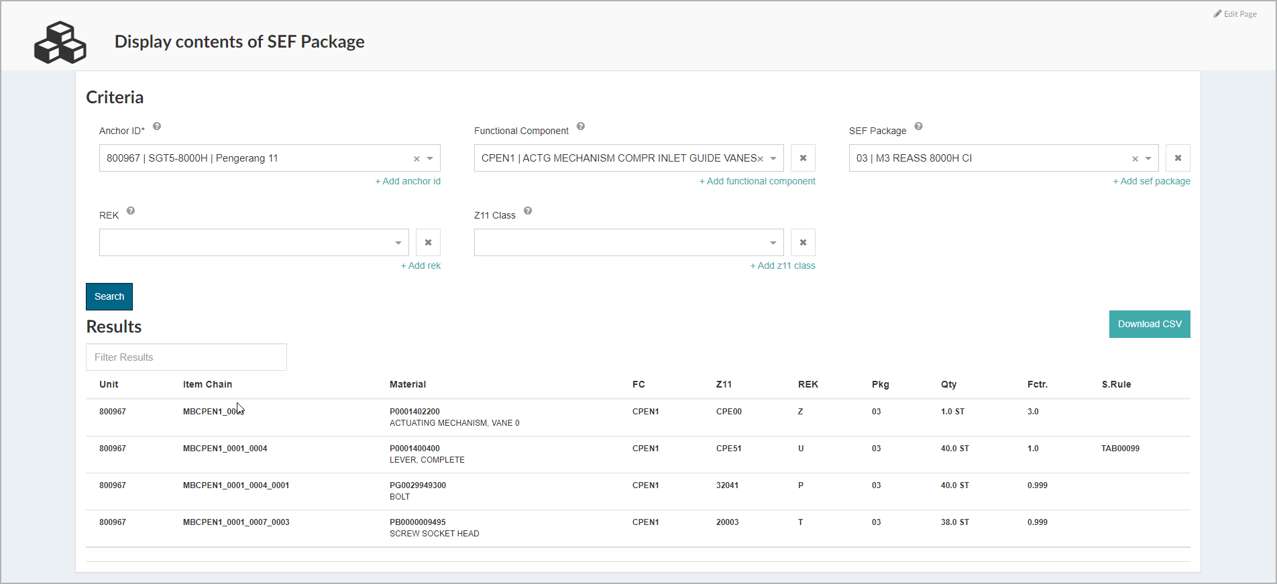Sort by the REK column header
The width and height of the screenshot is (1277, 584).
coord(808,384)
